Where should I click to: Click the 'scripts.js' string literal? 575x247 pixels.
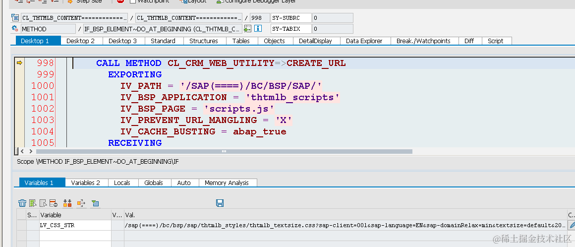[x=239, y=109]
